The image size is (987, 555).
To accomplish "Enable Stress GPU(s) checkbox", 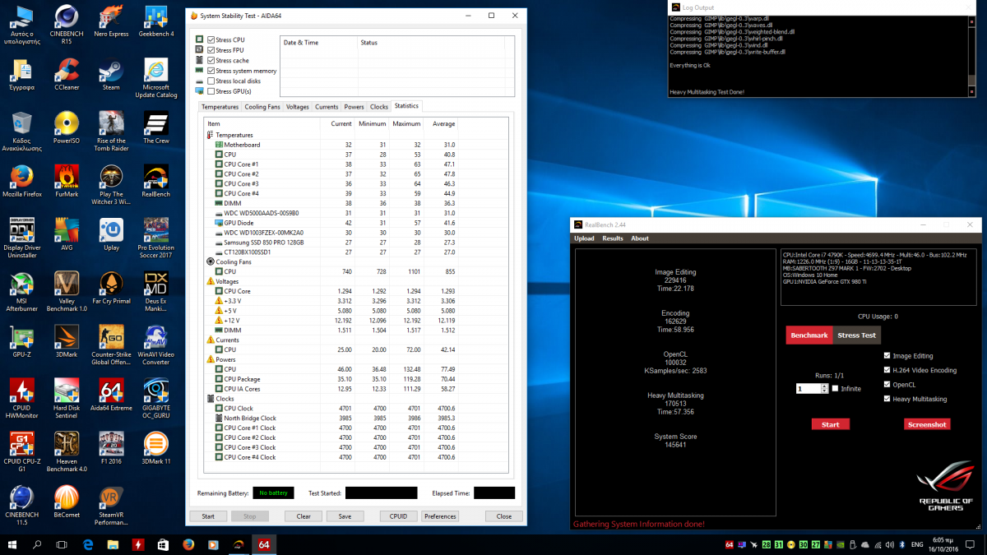I will tap(211, 91).
